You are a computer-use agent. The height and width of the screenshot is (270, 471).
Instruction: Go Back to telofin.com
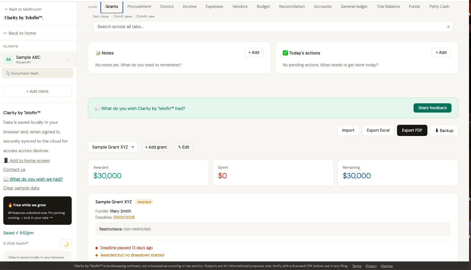click(23, 9)
